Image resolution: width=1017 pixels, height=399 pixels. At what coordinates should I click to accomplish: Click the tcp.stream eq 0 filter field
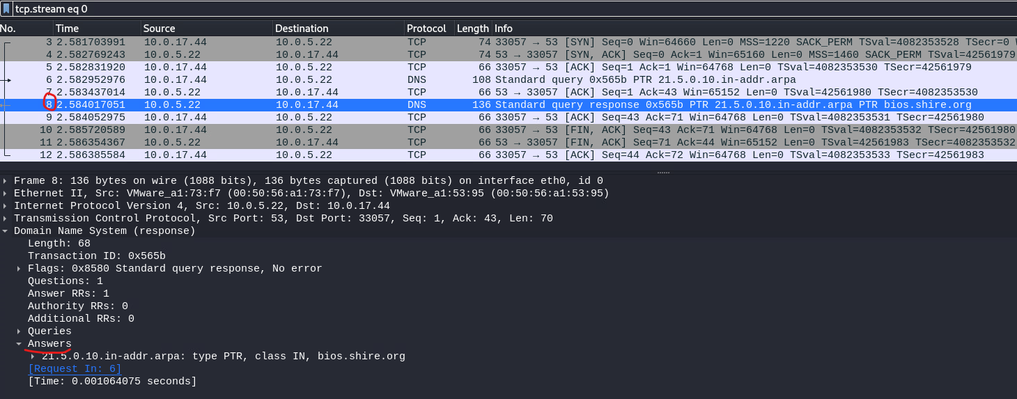pyautogui.click(x=488, y=9)
